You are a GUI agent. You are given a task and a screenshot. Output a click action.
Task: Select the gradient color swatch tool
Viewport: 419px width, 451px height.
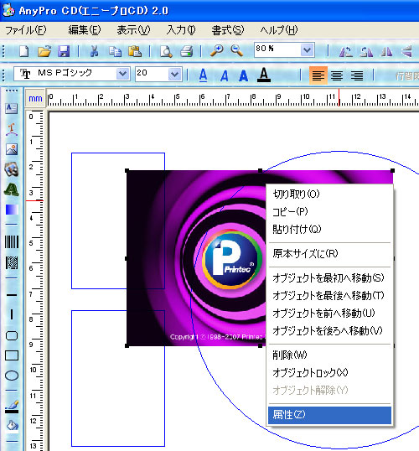pos(12,210)
